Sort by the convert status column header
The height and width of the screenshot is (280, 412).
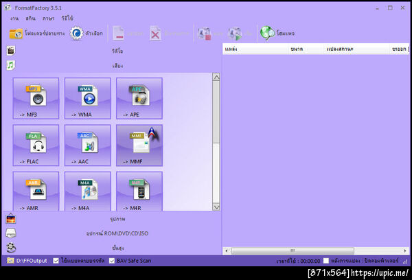point(356,49)
